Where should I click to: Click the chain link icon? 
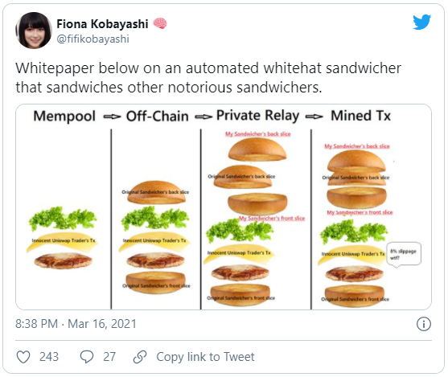point(140,357)
